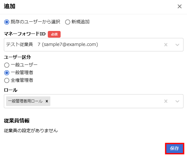The height and width of the screenshot is (158, 187).
Task: Open the テスト従業員 7 user combo box
Action: click(x=94, y=45)
